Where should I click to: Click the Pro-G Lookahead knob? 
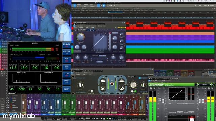[x=122, y=48]
